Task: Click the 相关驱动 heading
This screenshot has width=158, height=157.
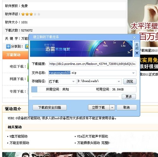Action: click(15, 127)
